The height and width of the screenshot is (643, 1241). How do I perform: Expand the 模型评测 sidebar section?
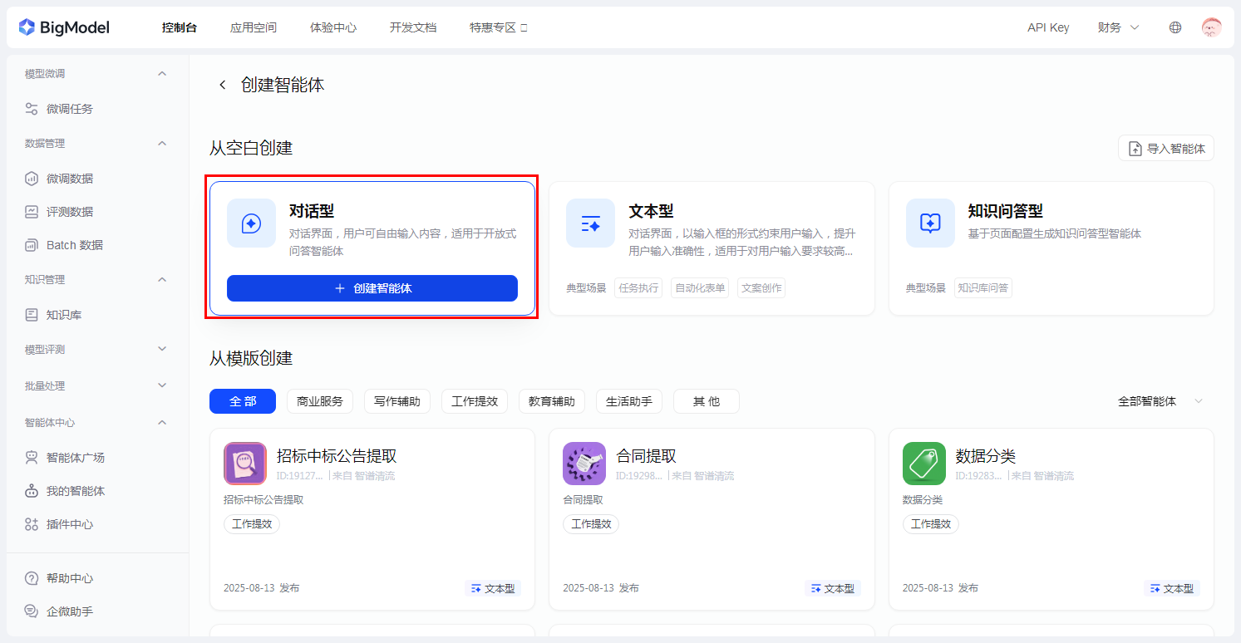pos(96,350)
